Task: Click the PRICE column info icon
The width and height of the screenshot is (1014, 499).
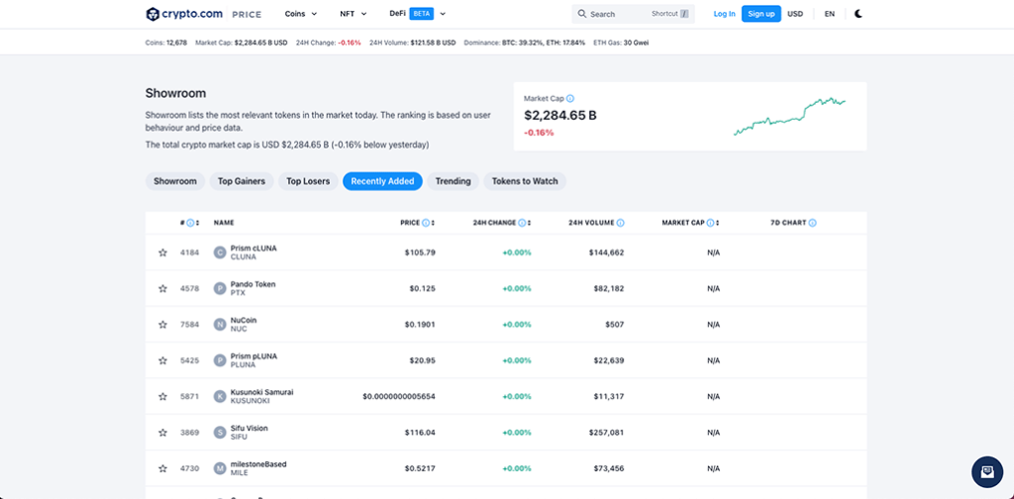Action: 426,223
